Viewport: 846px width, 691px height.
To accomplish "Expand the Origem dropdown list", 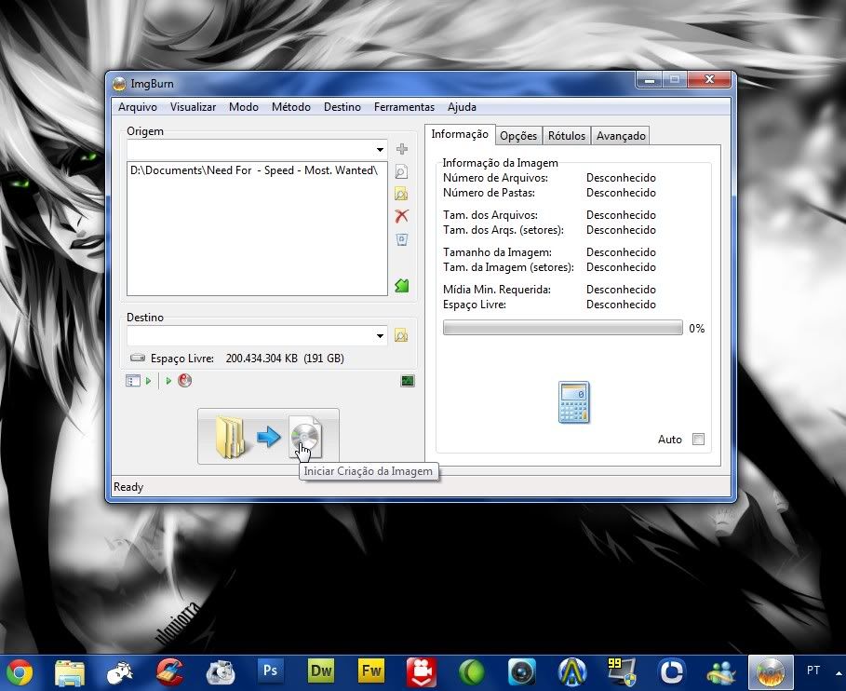I will pyautogui.click(x=380, y=150).
